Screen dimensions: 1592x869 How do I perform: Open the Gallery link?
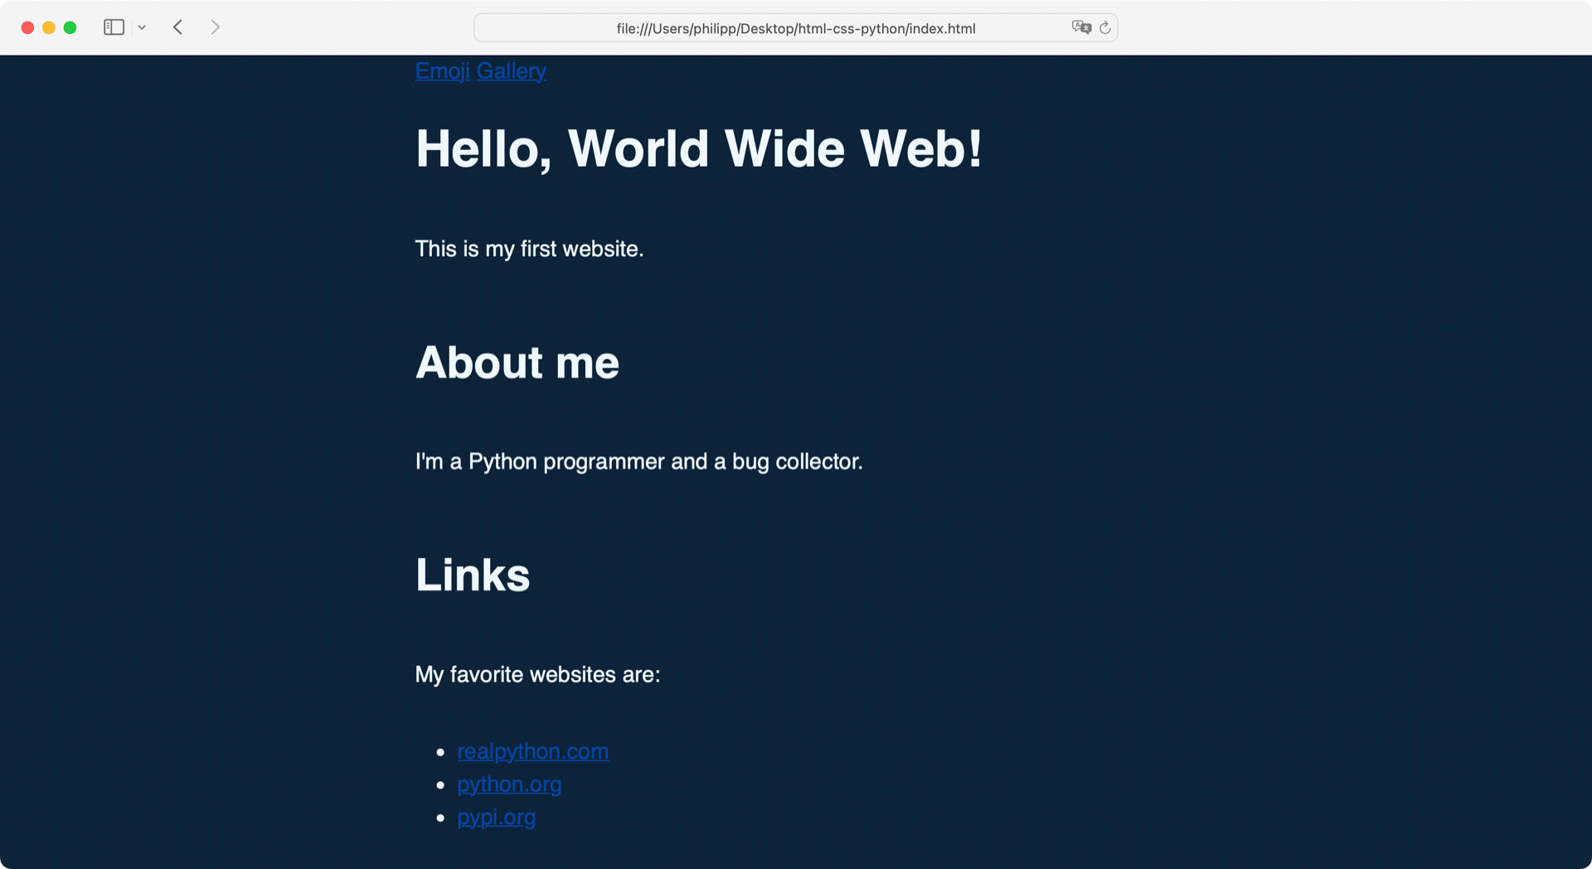click(x=511, y=71)
